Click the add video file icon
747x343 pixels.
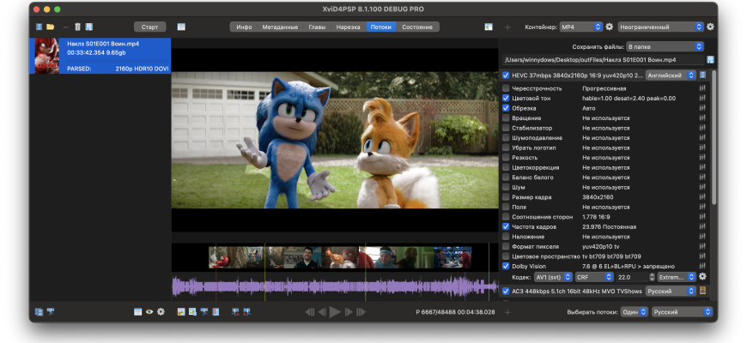[x=39, y=27]
